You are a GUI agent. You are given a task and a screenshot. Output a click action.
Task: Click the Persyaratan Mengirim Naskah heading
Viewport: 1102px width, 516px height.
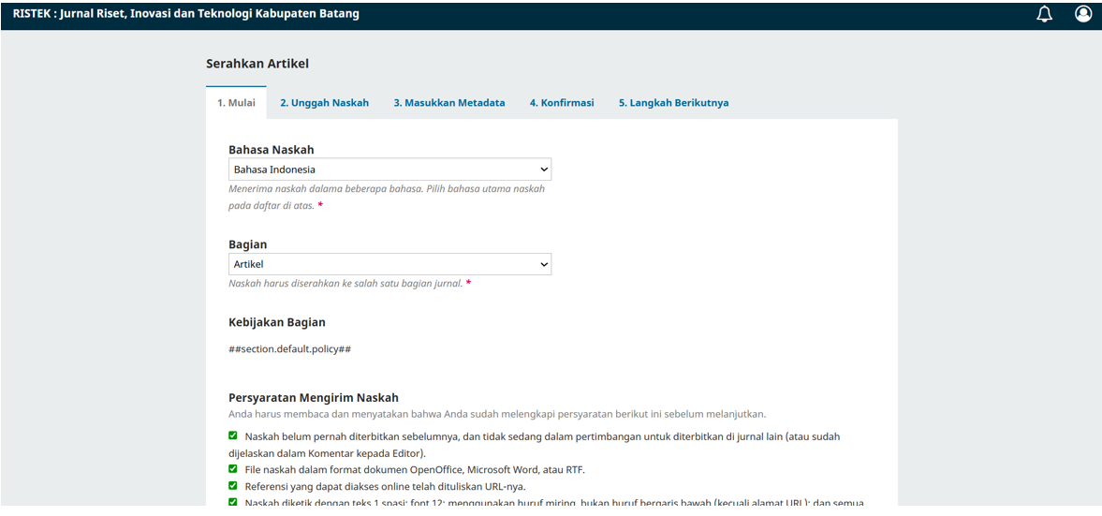click(314, 397)
